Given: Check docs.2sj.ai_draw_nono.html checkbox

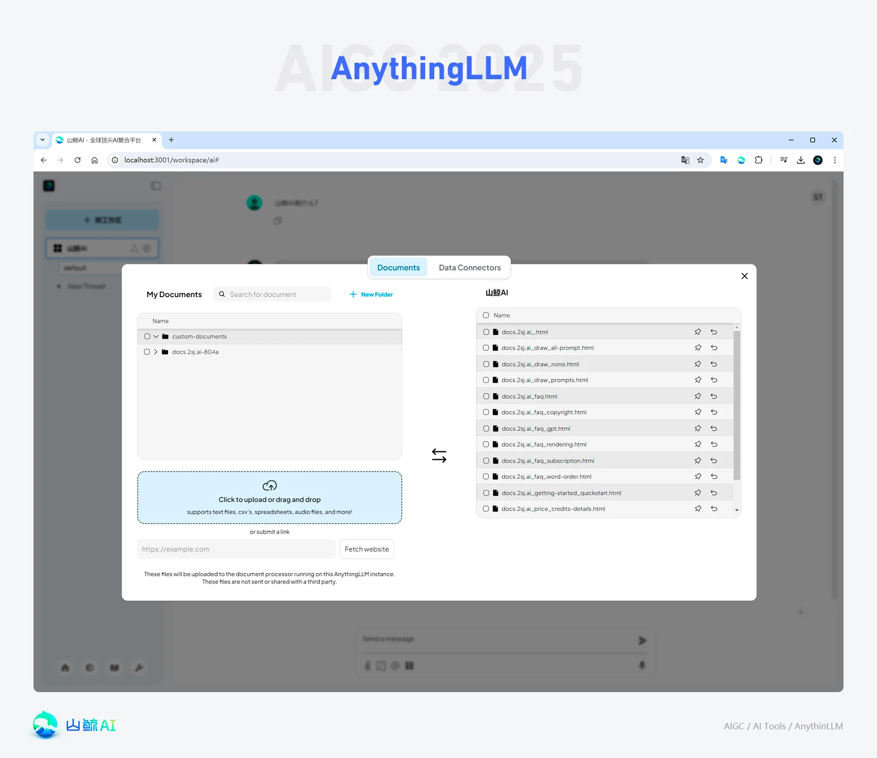Looking at the screenshot, I should [x=486, y=364].
